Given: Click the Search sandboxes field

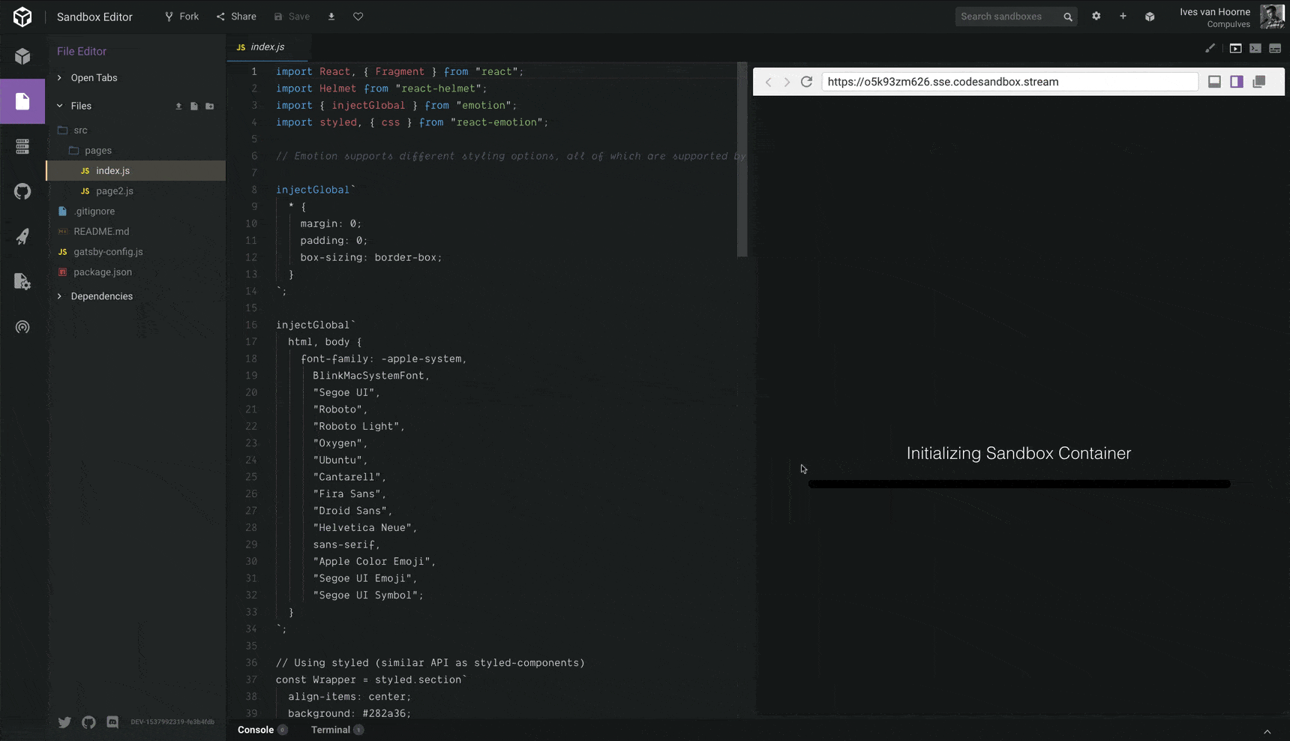Looking at the screenshot, I should coord(1007,16).
